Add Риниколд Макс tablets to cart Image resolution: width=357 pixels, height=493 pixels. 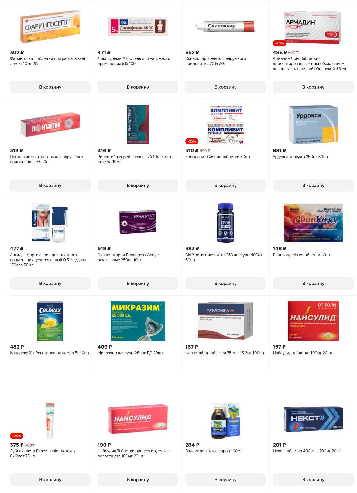(313, 283)
